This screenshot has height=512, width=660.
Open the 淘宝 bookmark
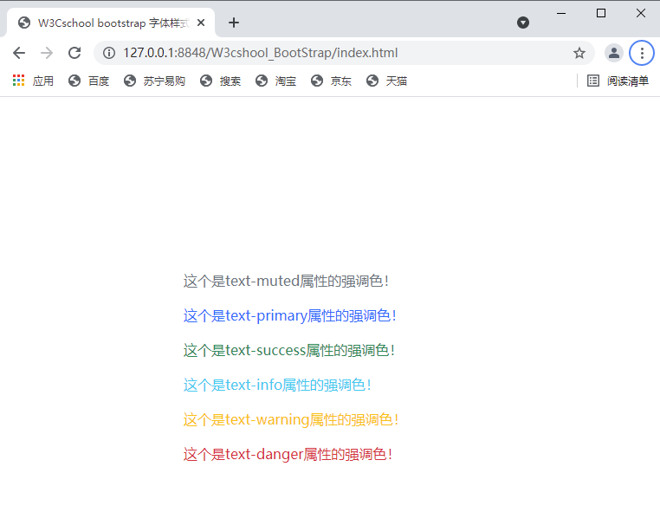pyautogui.click(x=275, y=81)
